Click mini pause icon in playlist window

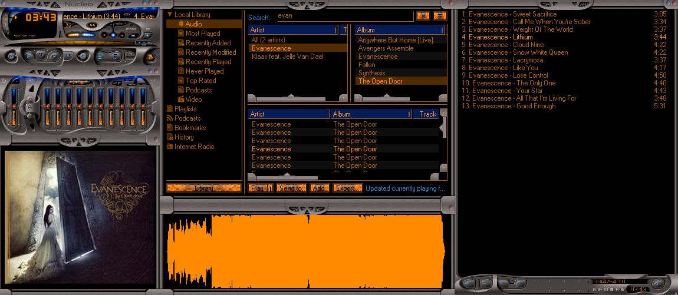pyautogui.click(x=606, y=289)
